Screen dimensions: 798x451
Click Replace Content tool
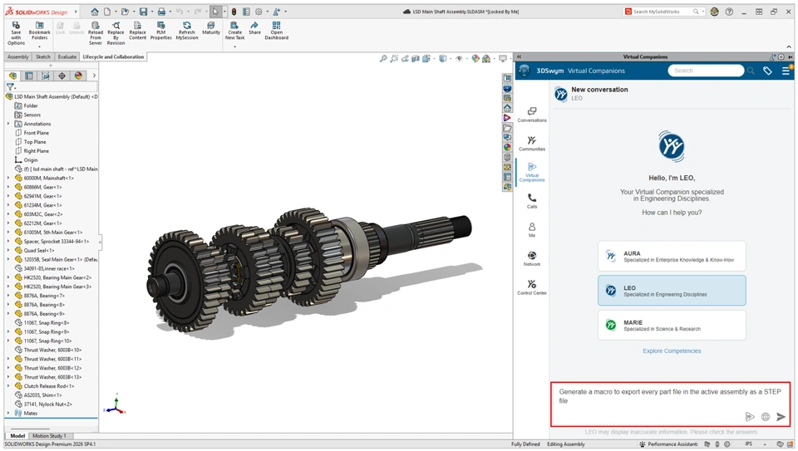(x=137, y=31)
